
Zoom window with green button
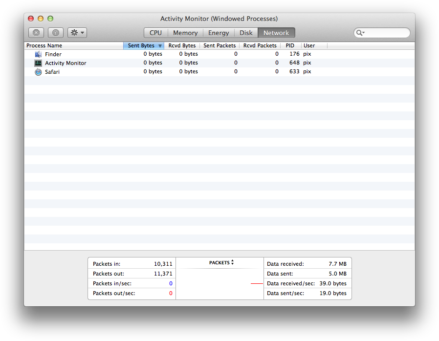coord(50,19)
